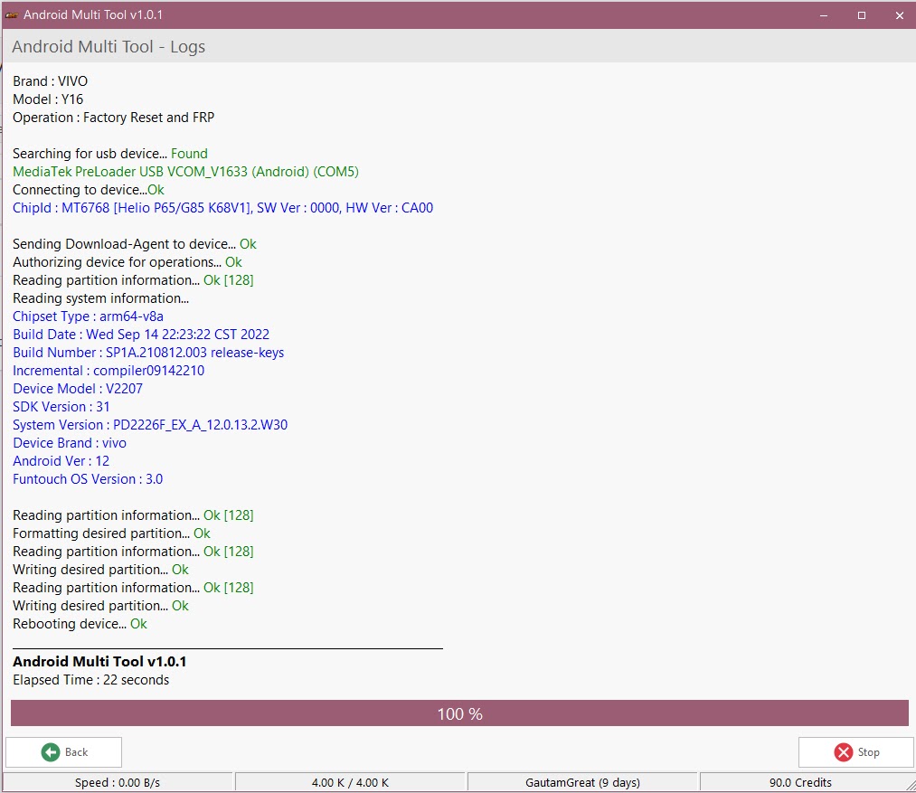Click the Stop button
The image size is (916, 793).
[855, 752]
